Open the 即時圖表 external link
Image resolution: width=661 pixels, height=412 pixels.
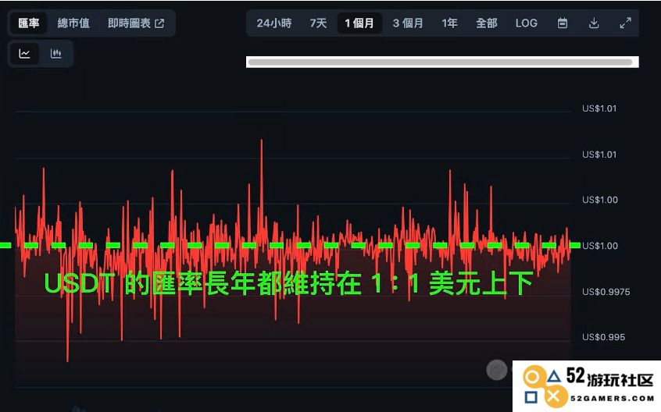(x=136, y=23)
